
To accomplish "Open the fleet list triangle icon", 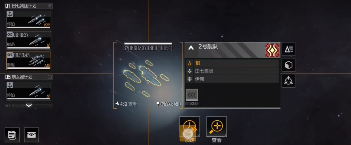I will [288, 49].
